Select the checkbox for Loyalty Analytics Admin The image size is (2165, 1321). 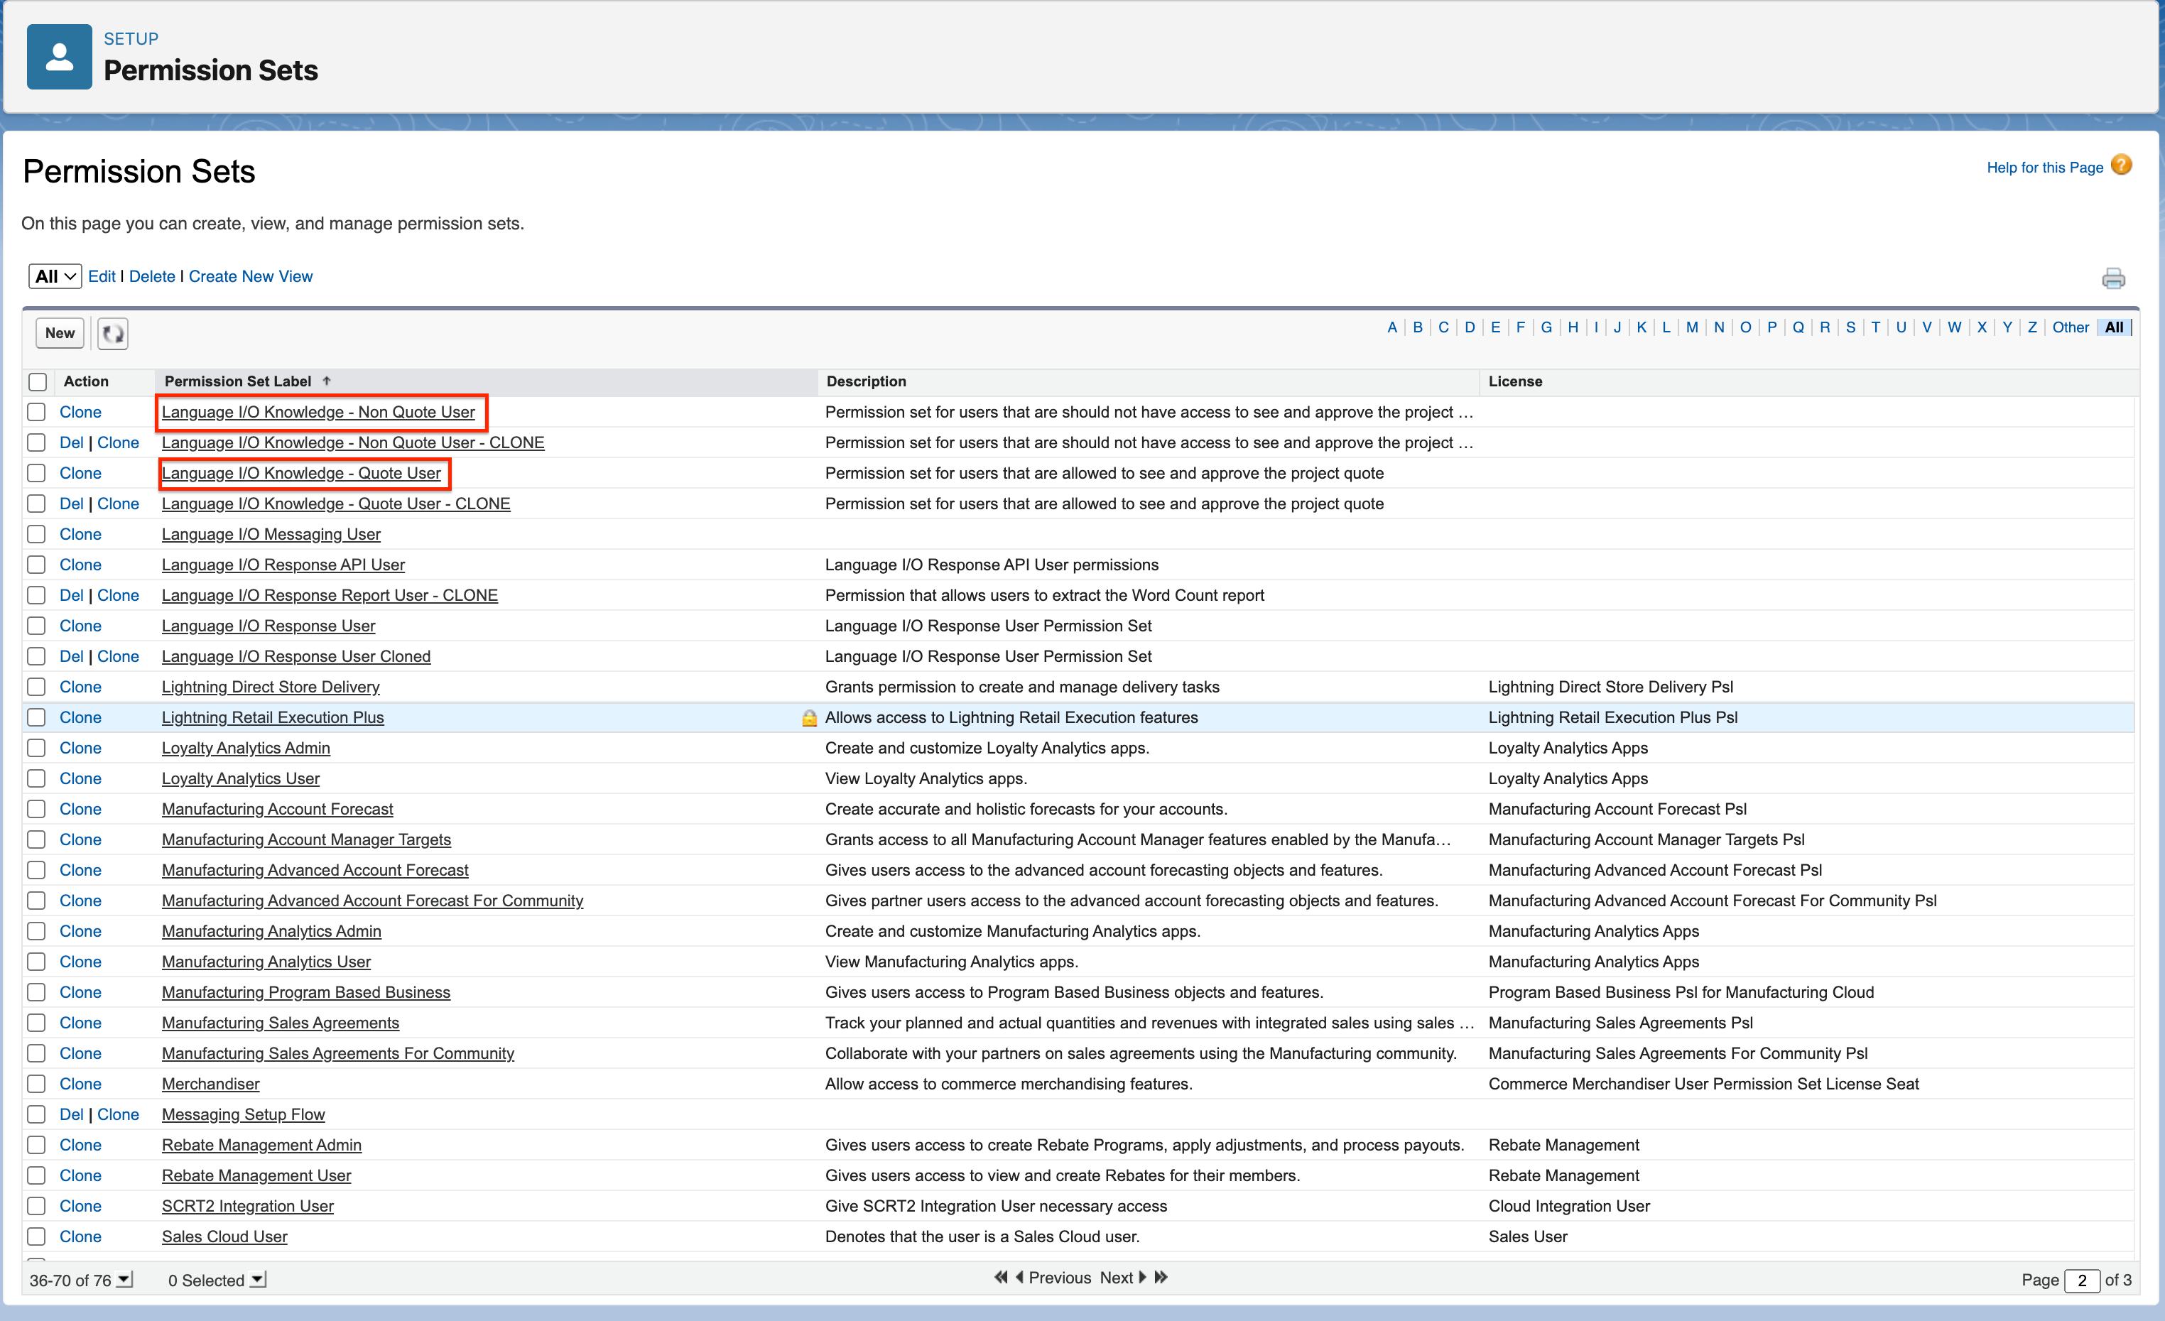coord(36,749)
